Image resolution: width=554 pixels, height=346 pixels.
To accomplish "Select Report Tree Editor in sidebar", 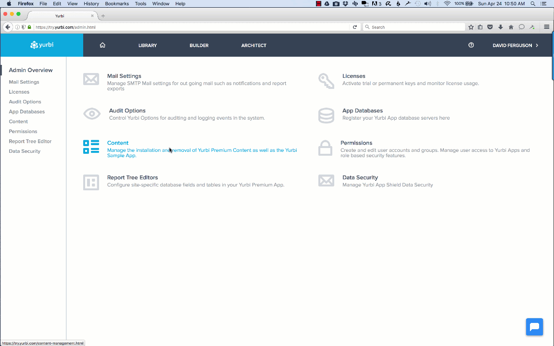I will coord(30,141).
